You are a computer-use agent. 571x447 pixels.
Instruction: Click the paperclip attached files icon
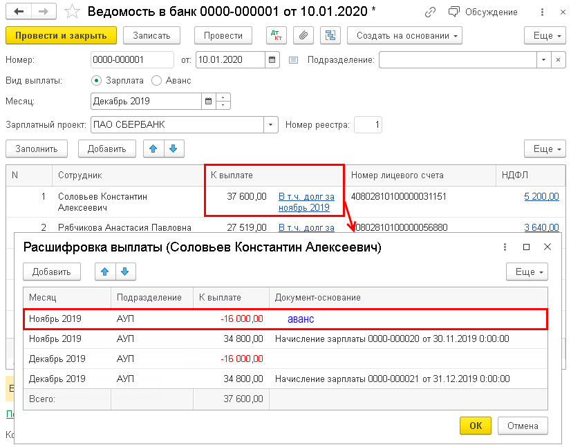tap(303, 36)
